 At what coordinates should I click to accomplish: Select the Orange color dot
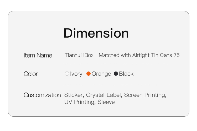89,74
